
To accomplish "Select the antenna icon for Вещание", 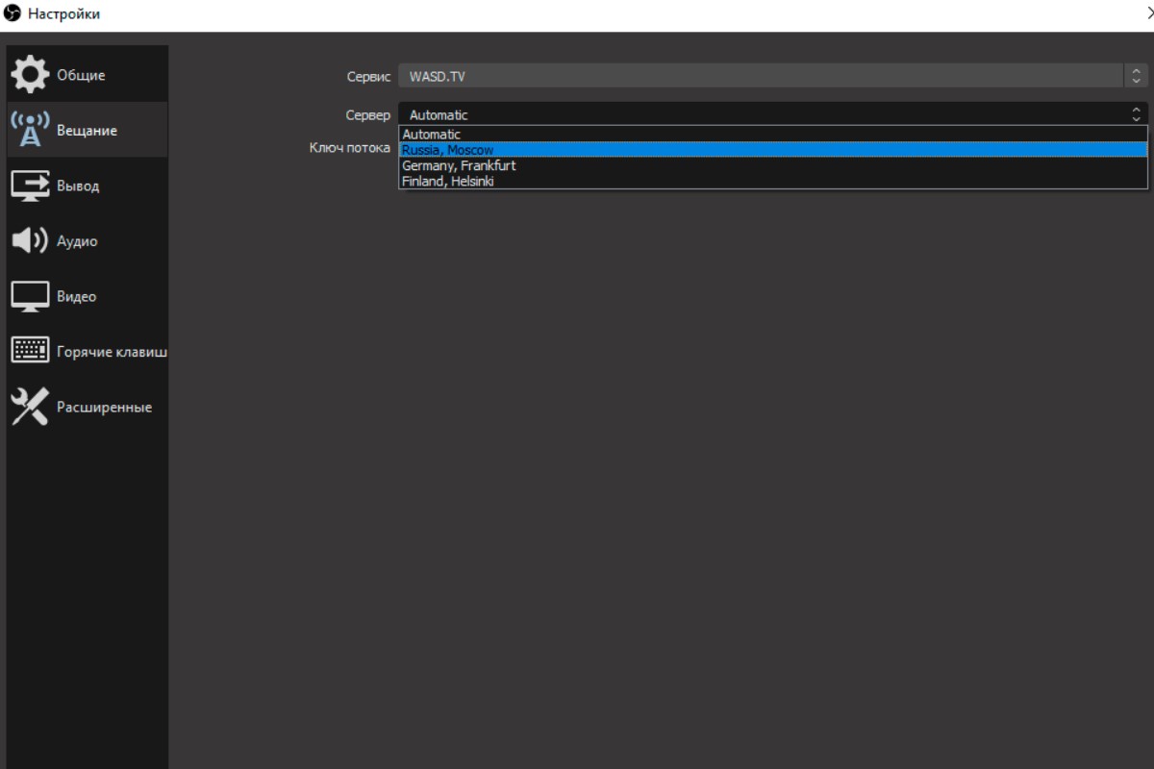I will (x=30, y=130).
